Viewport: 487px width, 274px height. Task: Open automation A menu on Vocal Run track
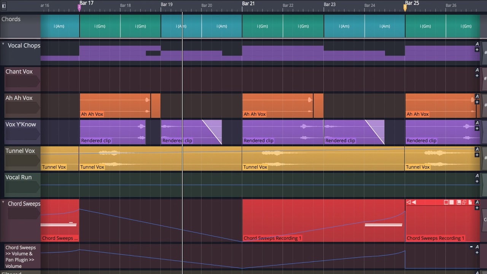477,176
